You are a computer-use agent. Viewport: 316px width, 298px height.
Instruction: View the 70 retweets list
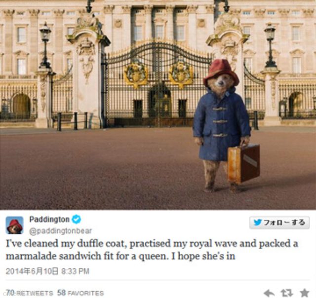point(29,293)
